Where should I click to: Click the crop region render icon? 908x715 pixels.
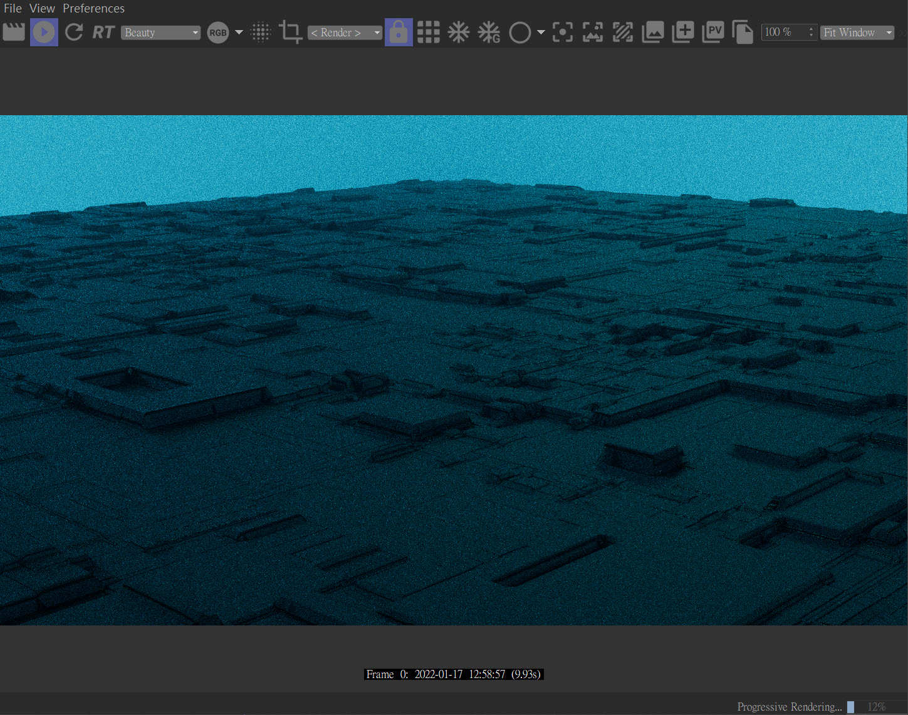(x=290, y=32)
